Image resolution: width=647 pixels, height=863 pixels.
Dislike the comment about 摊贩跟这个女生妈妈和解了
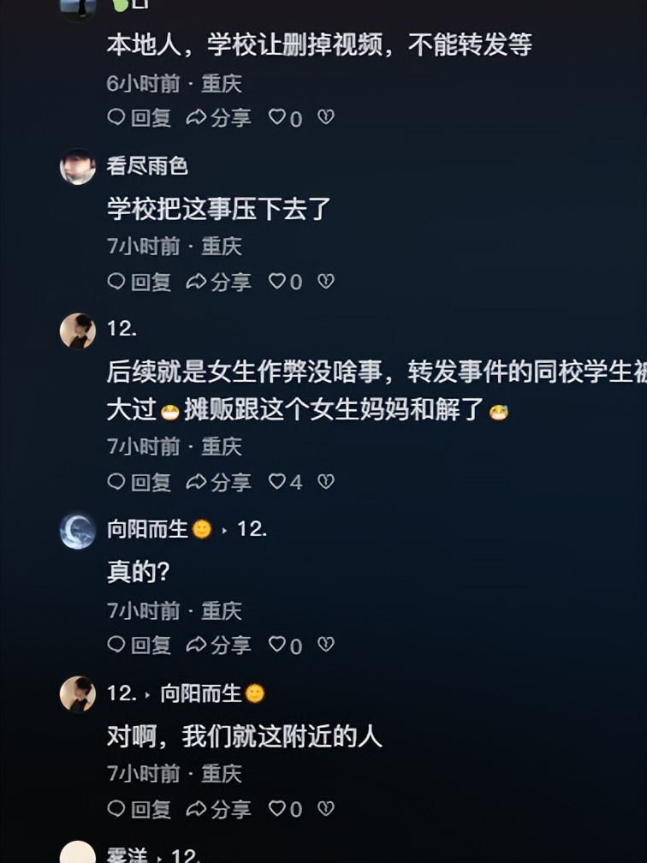tap(326, 482)
